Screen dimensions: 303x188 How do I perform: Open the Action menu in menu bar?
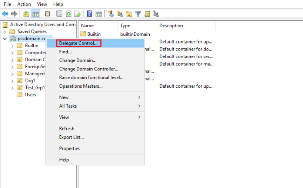click(24, 4)
